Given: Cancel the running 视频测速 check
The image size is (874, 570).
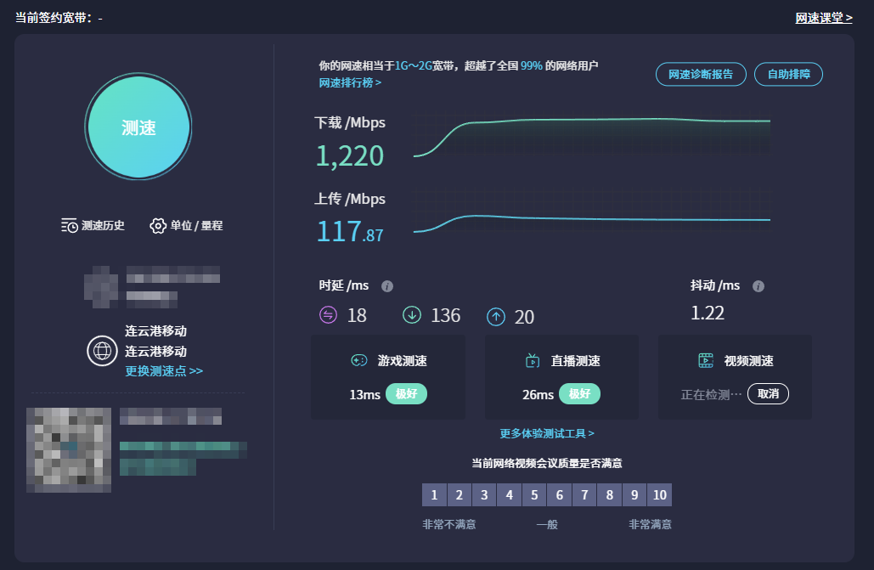Looking at the screenshot, I should [768, 393].
